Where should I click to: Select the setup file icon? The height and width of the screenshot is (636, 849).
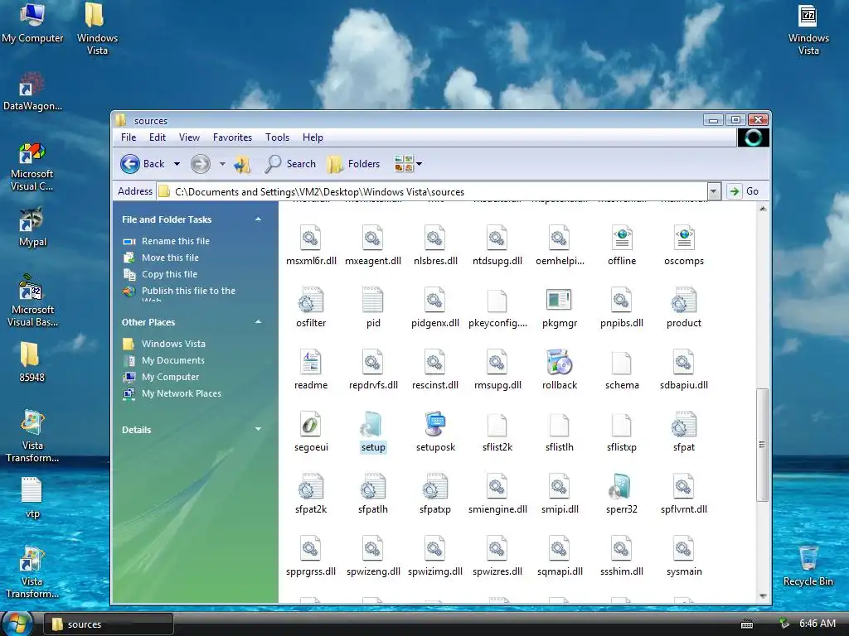tap(372, 425)
